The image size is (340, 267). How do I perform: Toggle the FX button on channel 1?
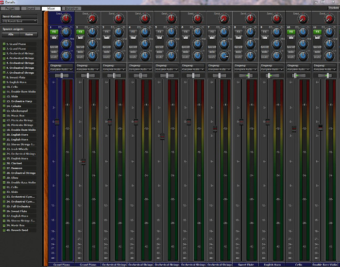[54, 31]
